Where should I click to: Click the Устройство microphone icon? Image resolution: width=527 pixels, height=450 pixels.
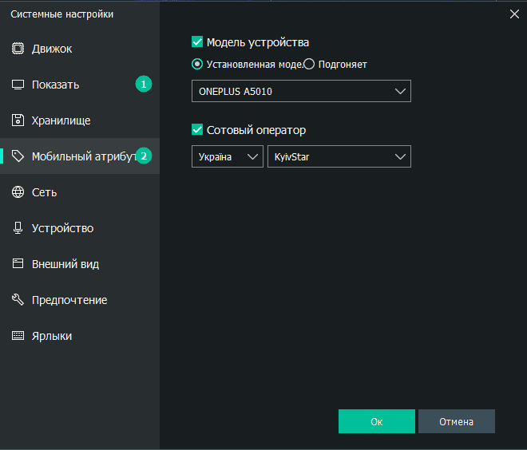point(18,228)
